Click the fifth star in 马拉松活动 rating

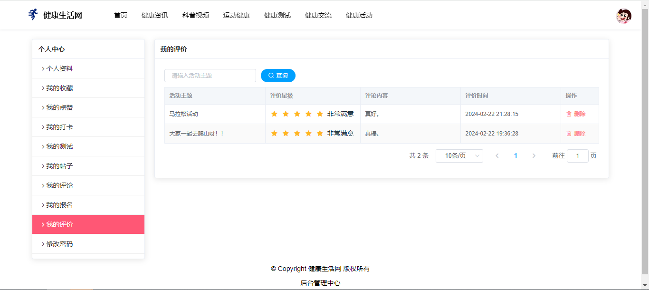coord(320,114)
